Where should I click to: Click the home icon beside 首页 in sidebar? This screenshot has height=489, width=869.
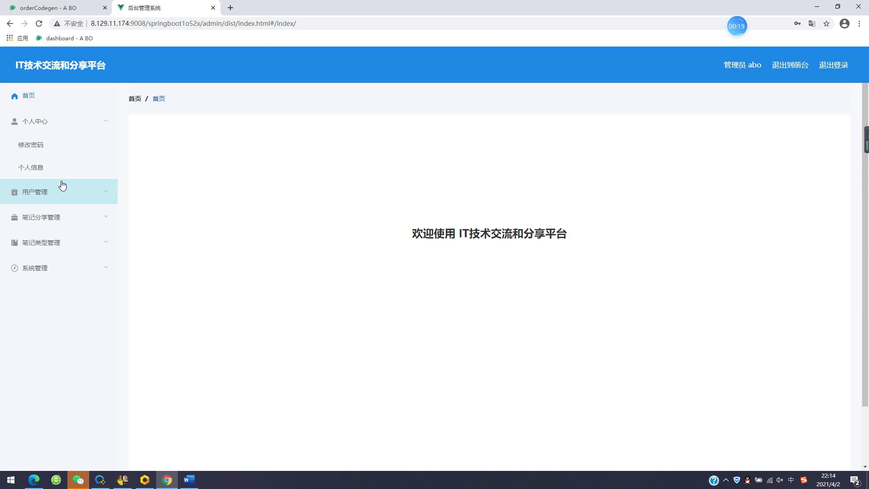14,96
